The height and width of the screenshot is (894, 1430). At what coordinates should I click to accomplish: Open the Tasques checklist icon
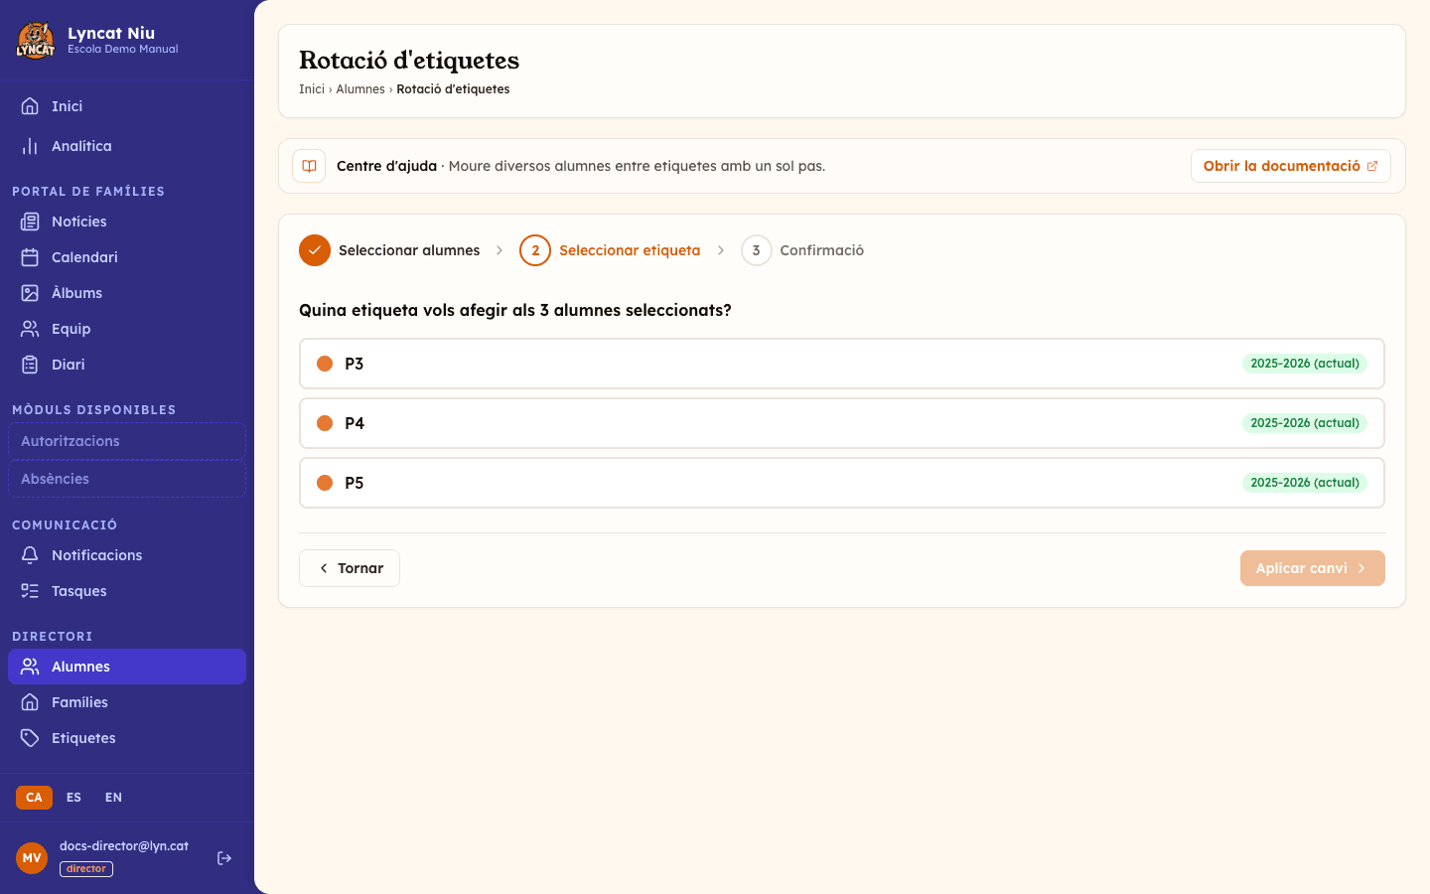tap(30, 591)
